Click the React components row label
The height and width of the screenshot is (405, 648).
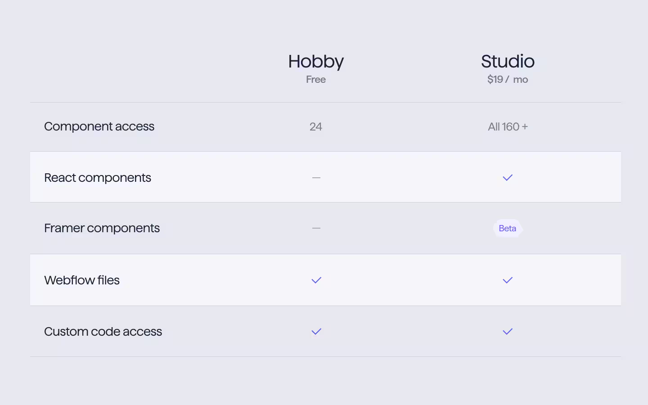click(x=98, y=178)
